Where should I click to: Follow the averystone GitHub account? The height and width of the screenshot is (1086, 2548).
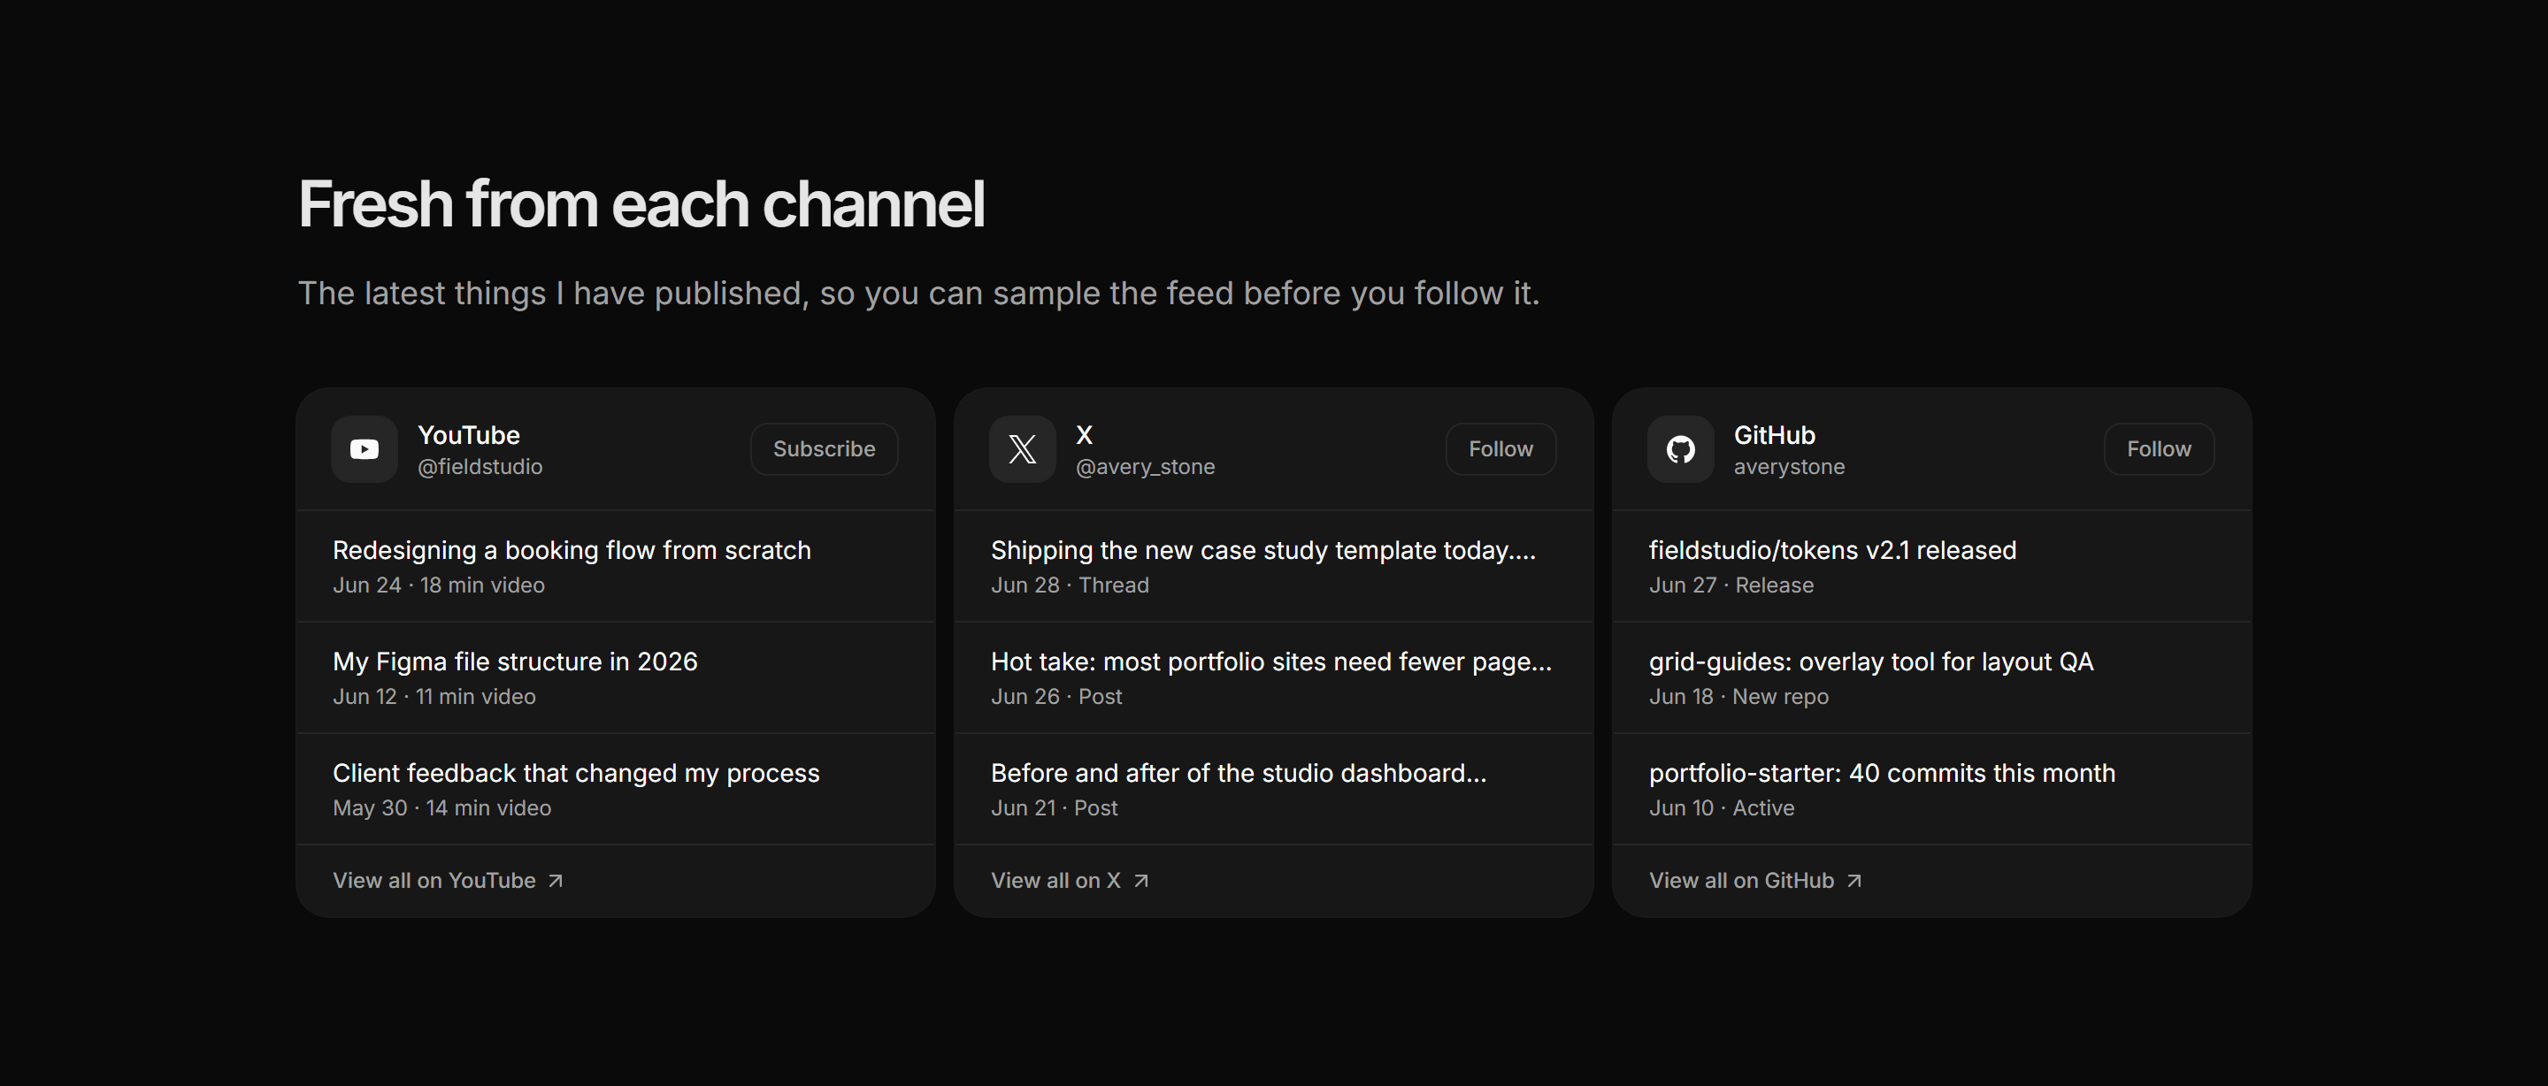(x=2159, y=449)
